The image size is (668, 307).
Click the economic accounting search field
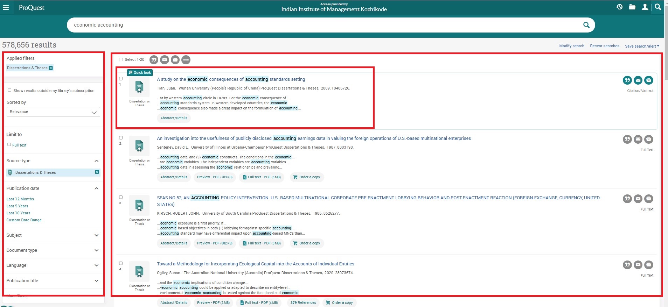[x=315, y=25]
